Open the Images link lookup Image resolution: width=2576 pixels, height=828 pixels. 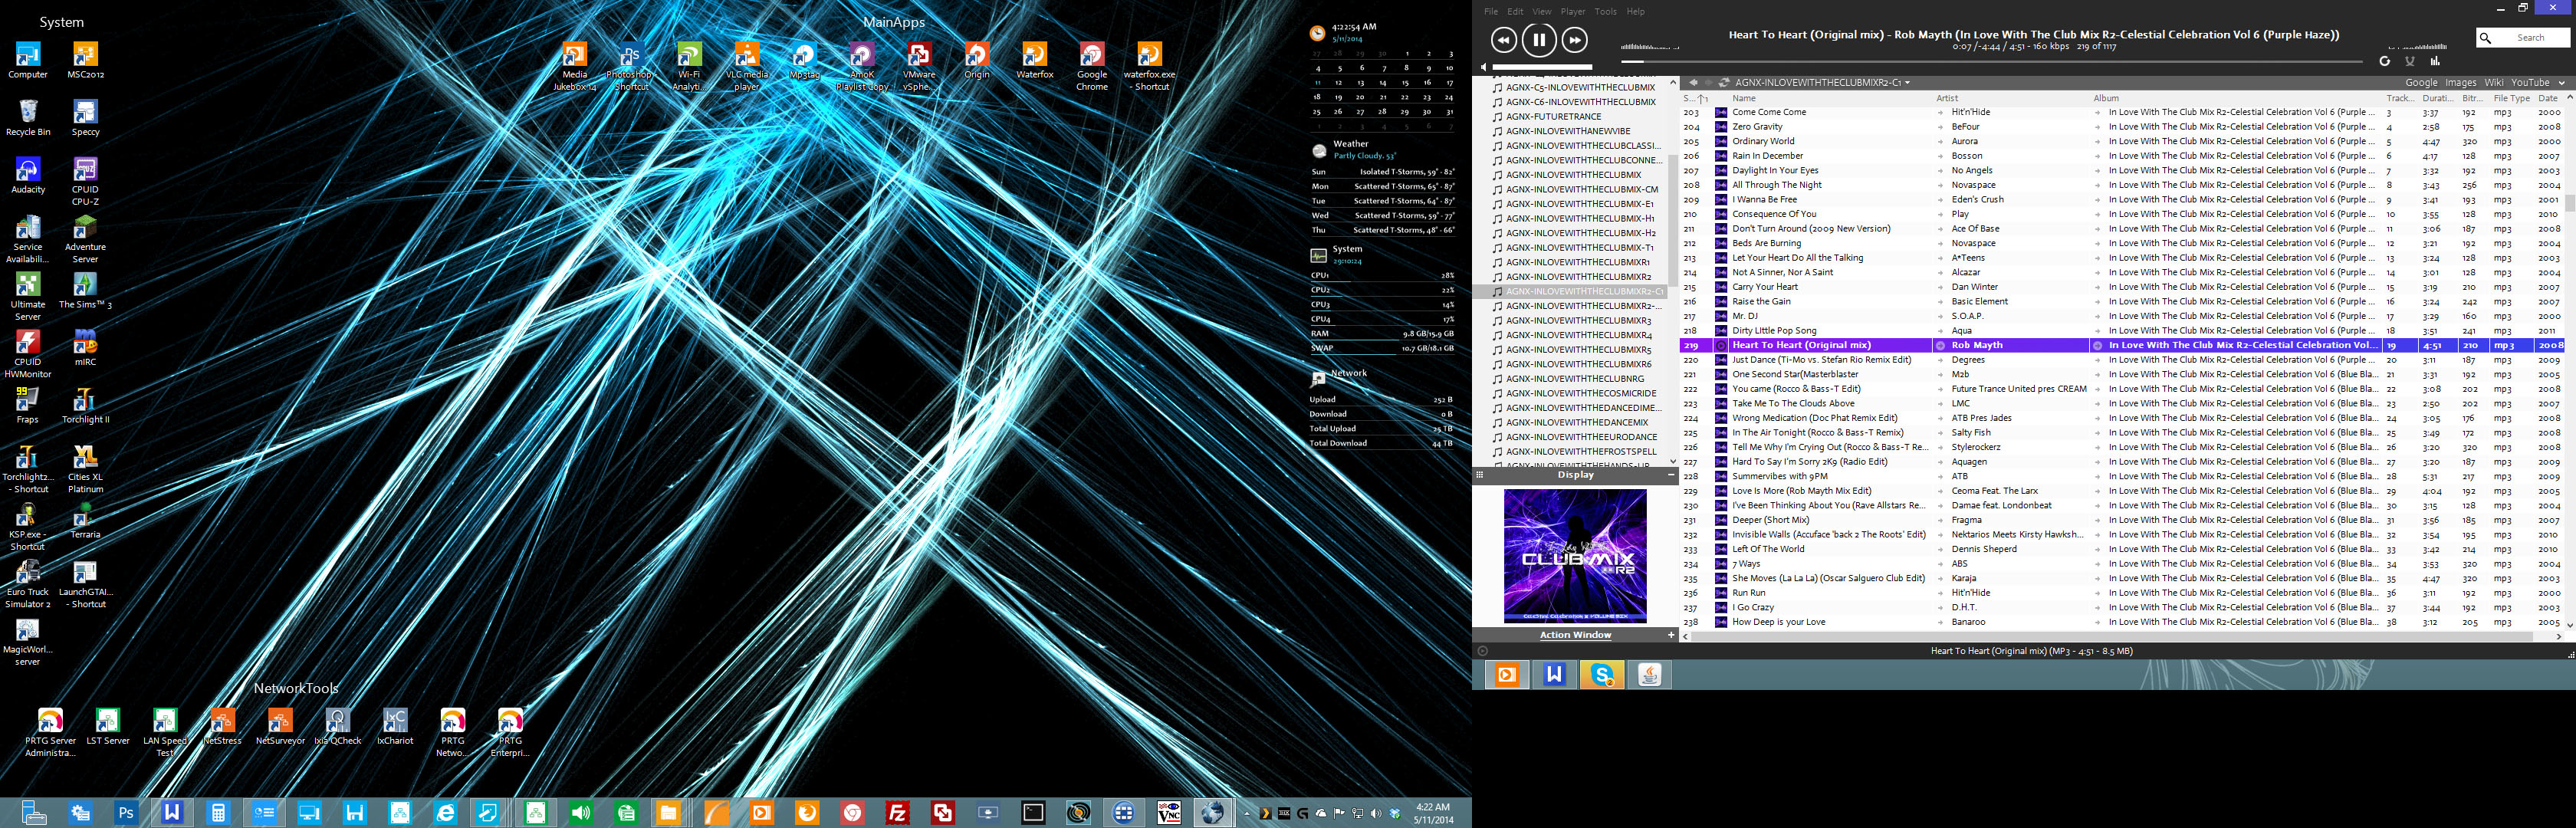pos(2460,83)
